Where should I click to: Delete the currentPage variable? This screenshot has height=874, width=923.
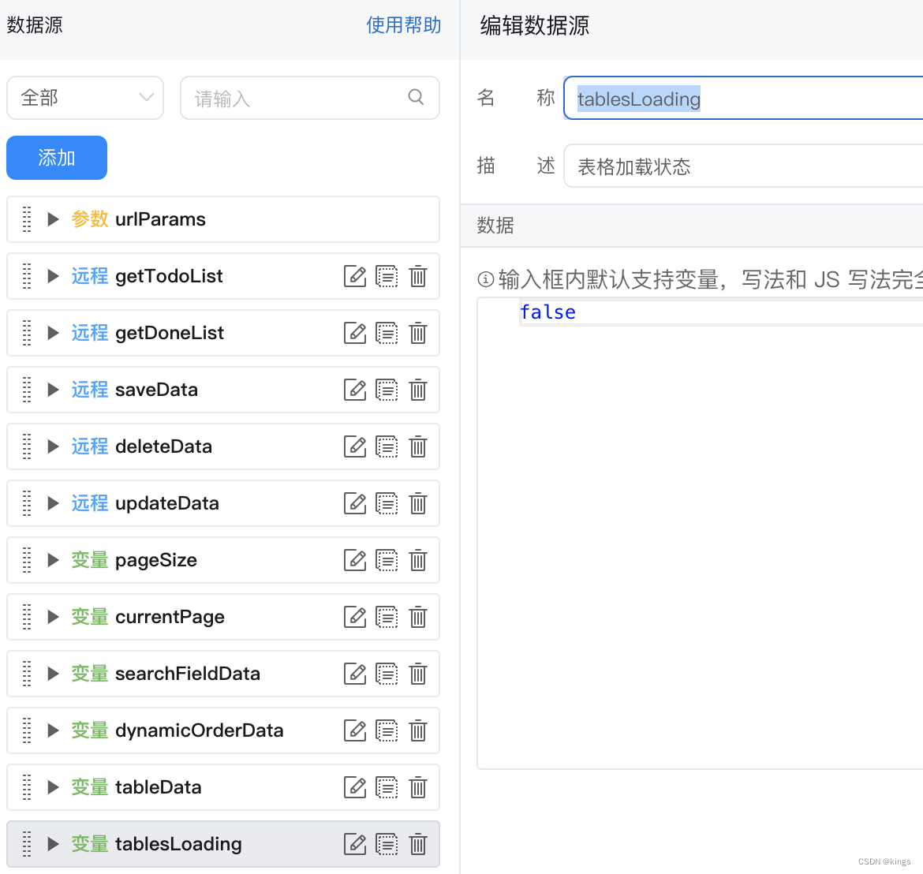click(x=418, y=617)
